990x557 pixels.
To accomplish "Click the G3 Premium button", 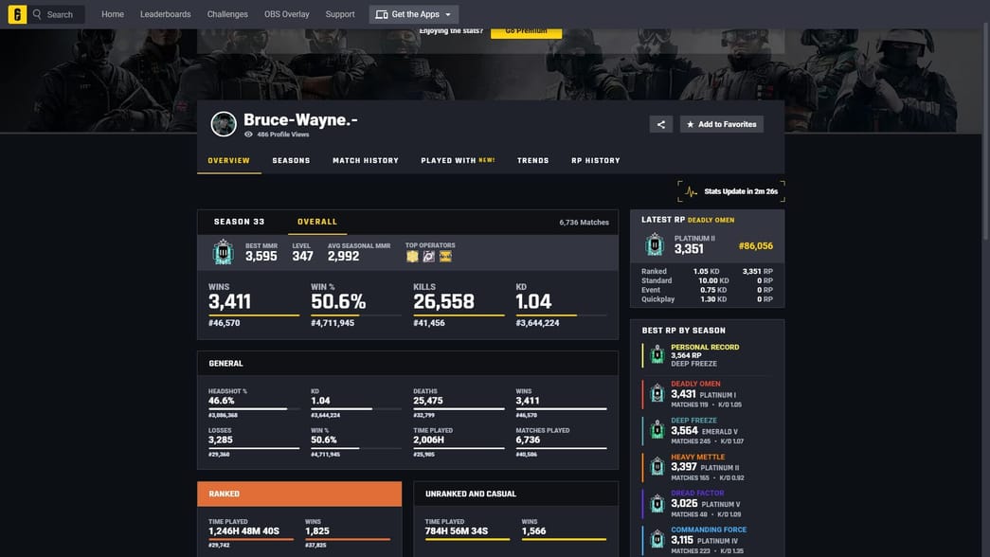I will pyautogui.click(x=527, y=29).
